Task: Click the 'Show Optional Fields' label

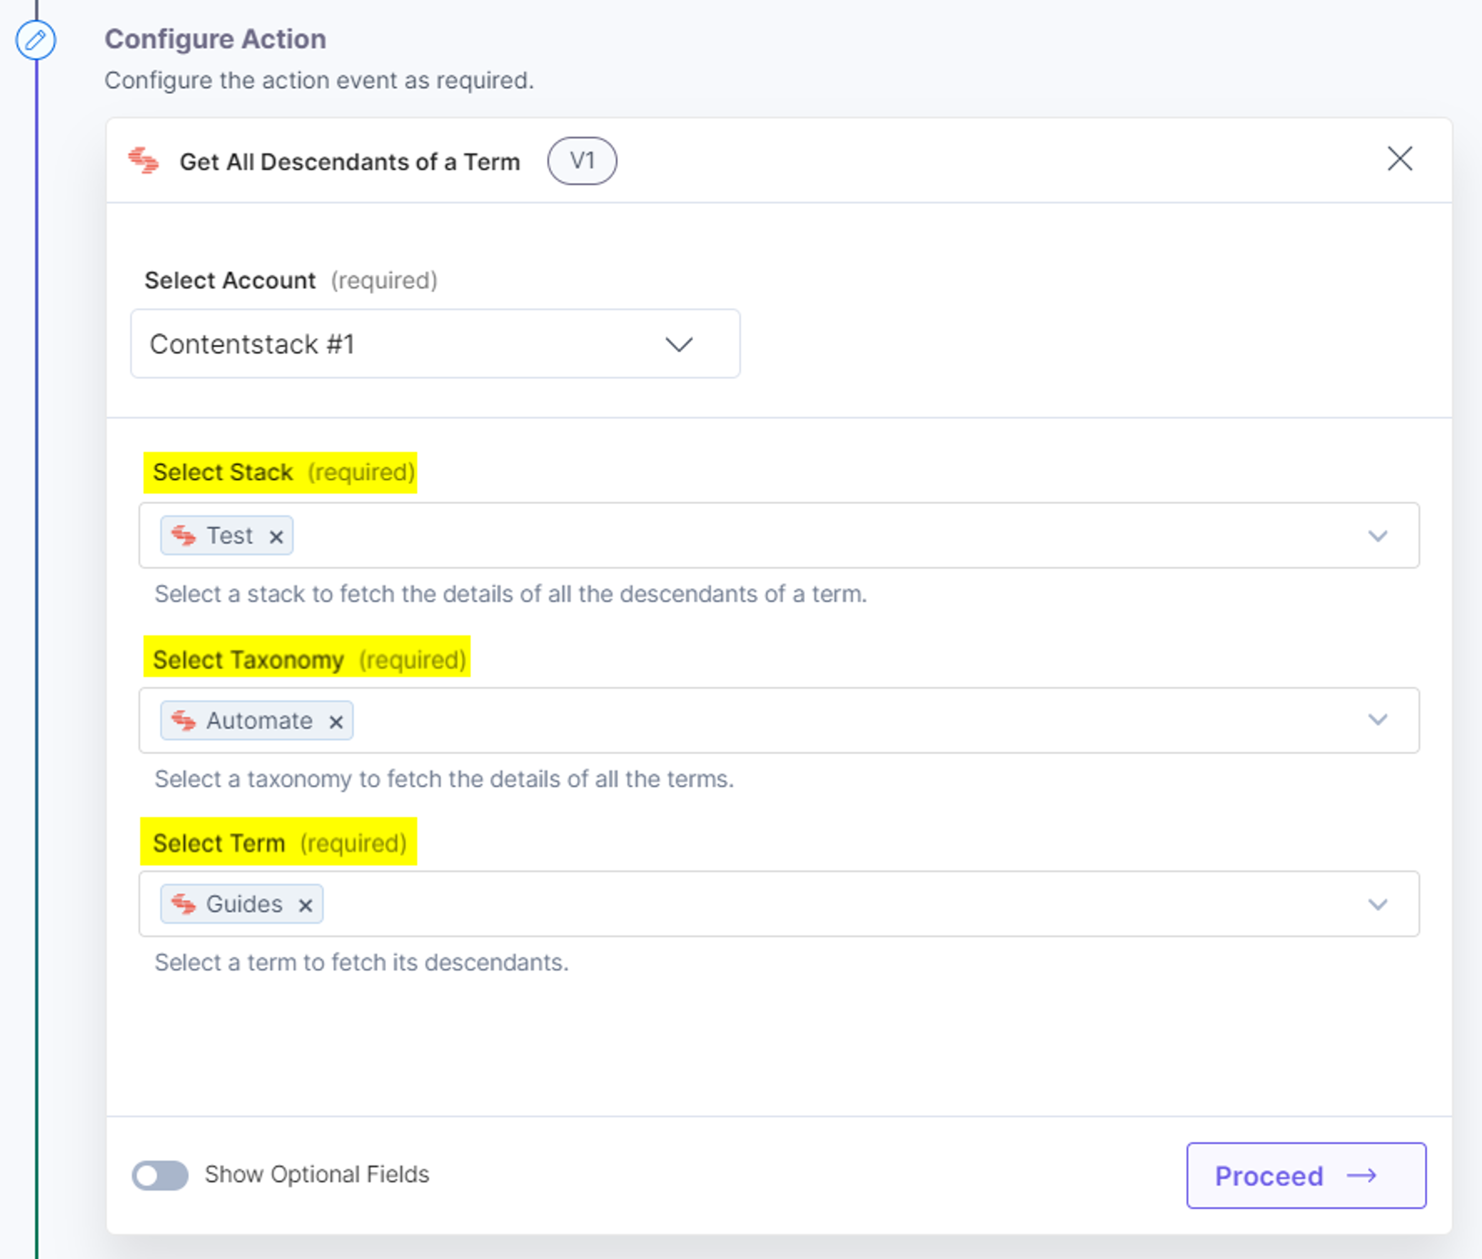Action: click(x=317, y=1175)
